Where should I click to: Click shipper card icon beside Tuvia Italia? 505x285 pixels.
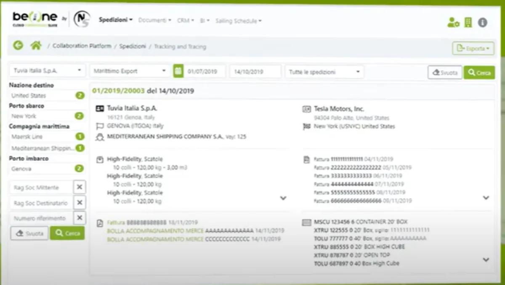100,109
